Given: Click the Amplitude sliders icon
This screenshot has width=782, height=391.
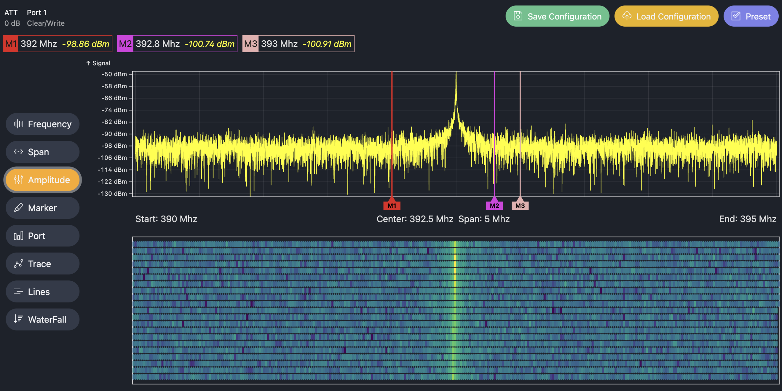Looking at the screenshot, I should point(18,180).
